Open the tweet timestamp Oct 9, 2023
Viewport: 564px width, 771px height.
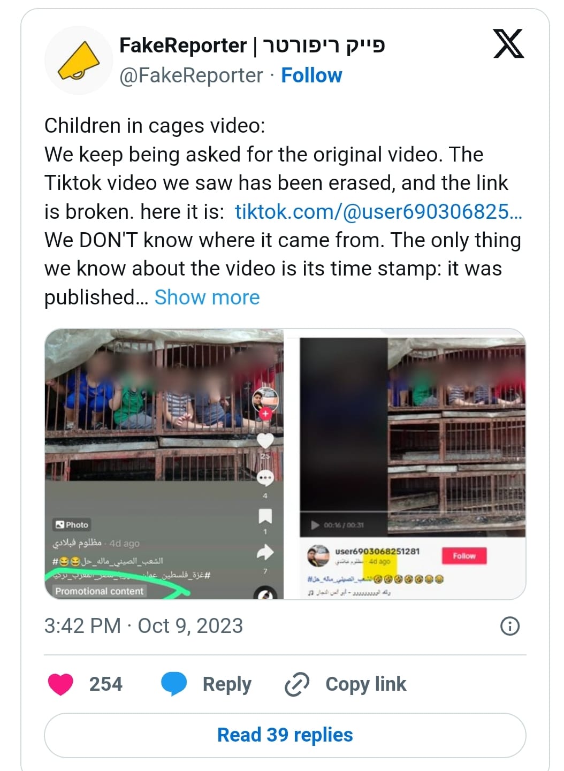[x=143, y=626]
